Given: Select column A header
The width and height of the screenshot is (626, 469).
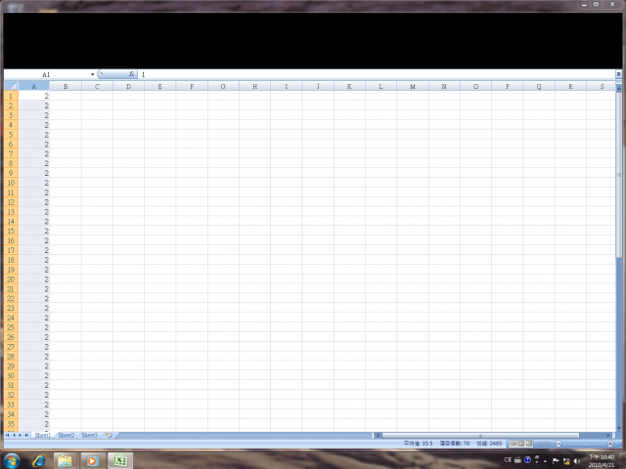Looking at the screenshot, I should point(34,86).
